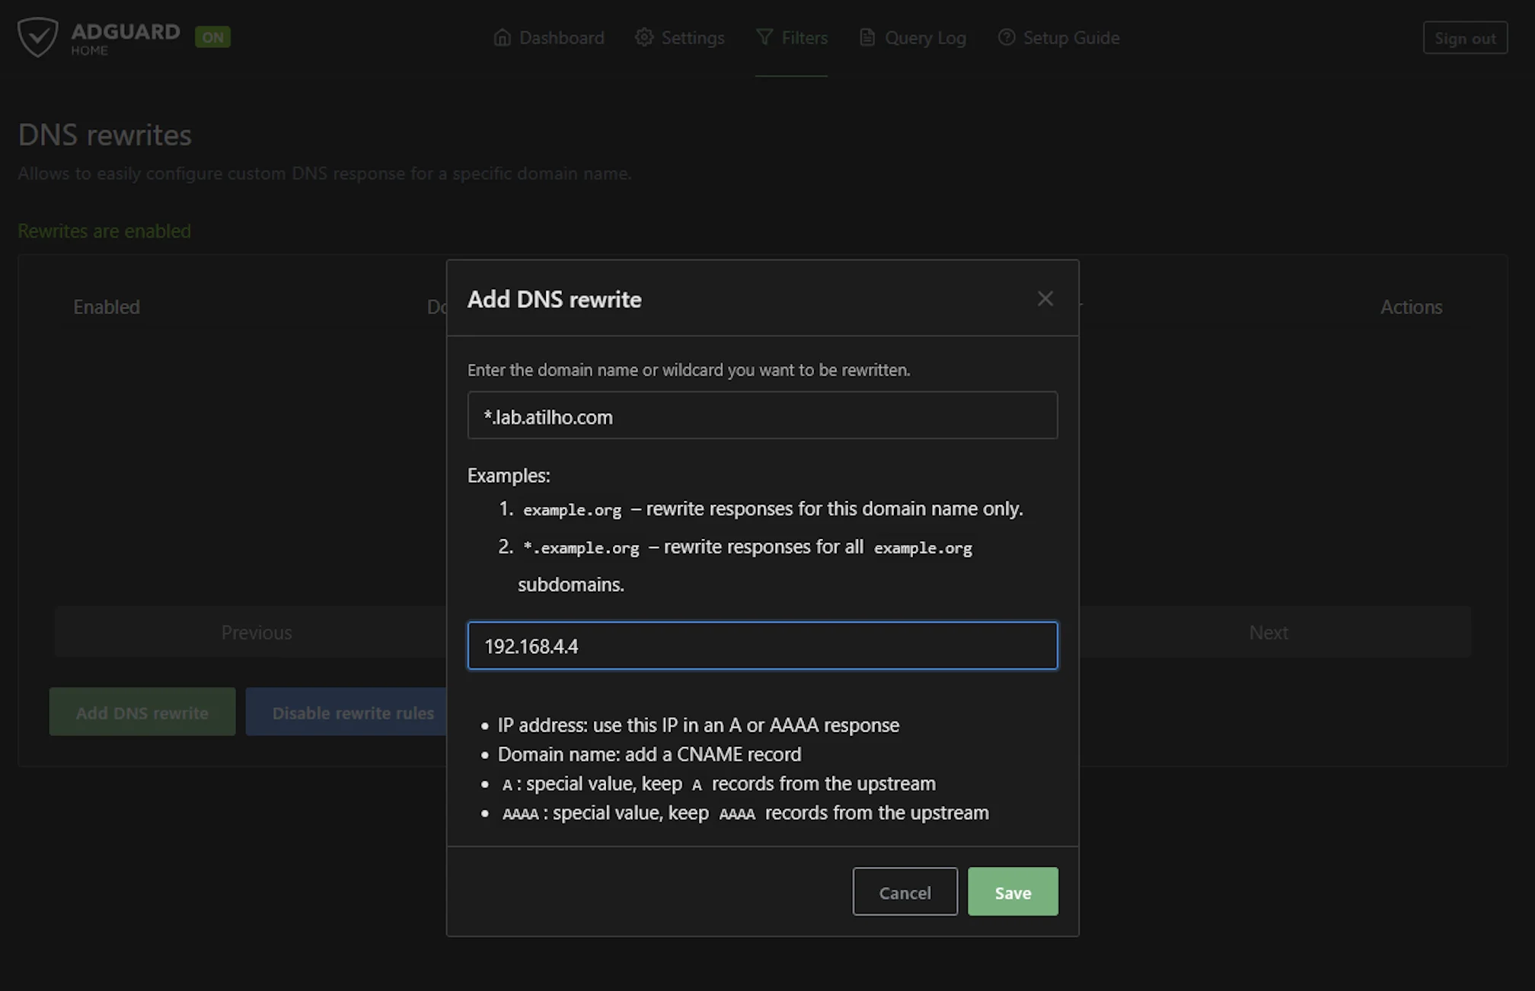Open Settings using the gear icon
Image resolution: width=1535 pixels, height=991 pixels.
[643, 37]
